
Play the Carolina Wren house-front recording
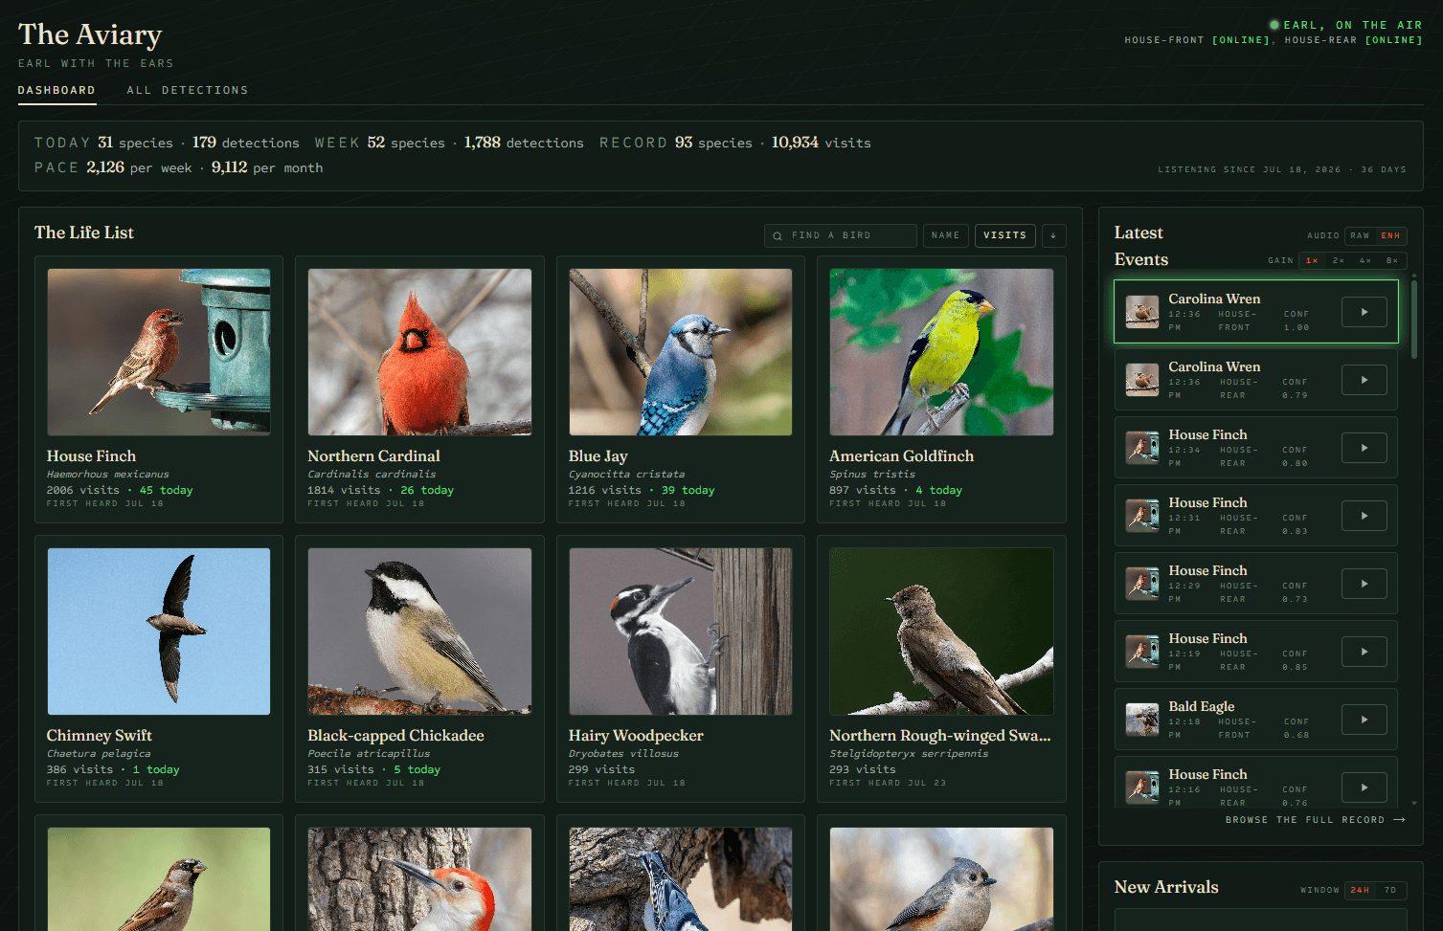click(1364, 312)
